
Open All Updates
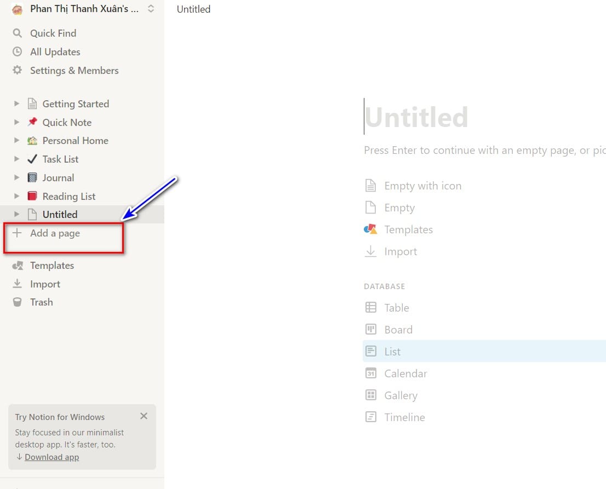(55, 52)
